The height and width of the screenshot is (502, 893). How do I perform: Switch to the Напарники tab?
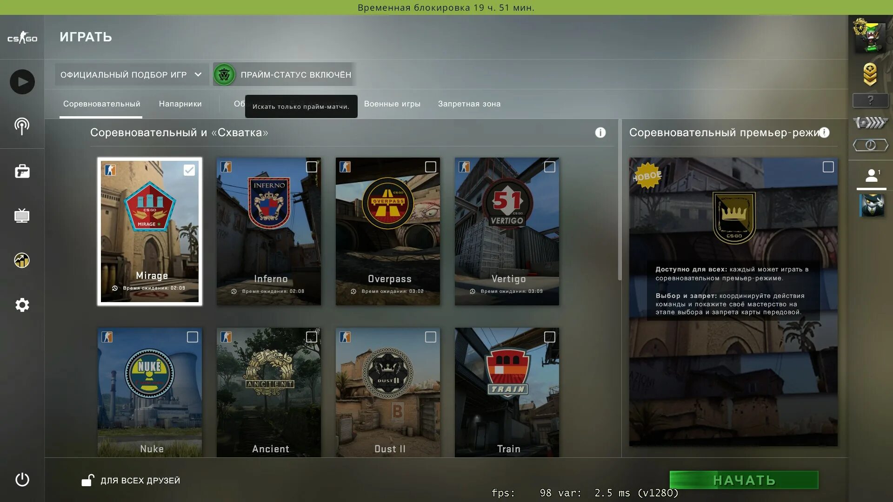tap(180, 104)
